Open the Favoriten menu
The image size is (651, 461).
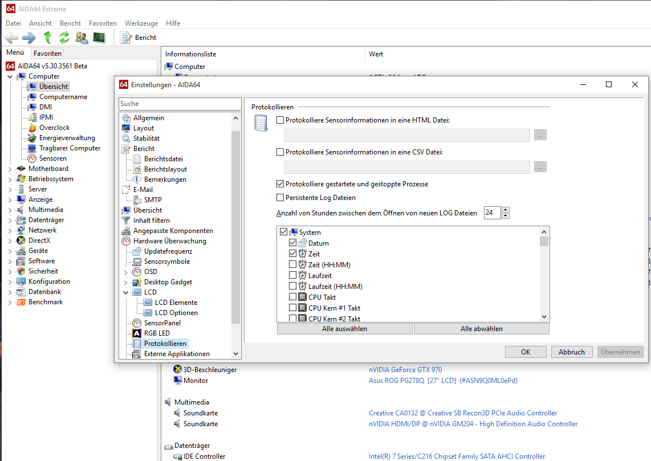pos(103,23)
